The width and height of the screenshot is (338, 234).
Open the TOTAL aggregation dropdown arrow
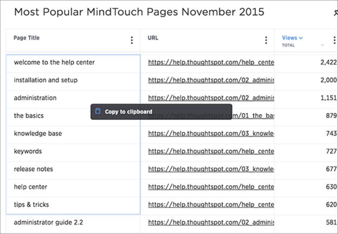(322, 45)
